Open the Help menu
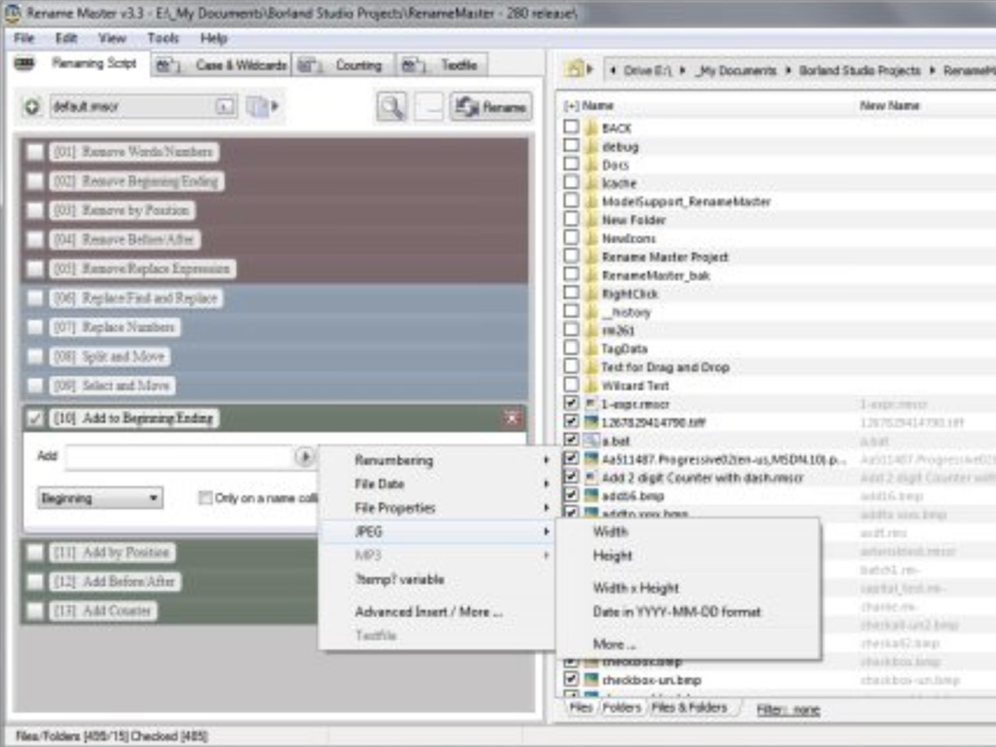Viewport: 996px width, 747px height. coord(214,38)
